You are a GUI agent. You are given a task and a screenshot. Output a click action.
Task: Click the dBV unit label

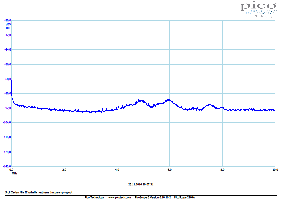pyautogui.click(x=8, y=24)
